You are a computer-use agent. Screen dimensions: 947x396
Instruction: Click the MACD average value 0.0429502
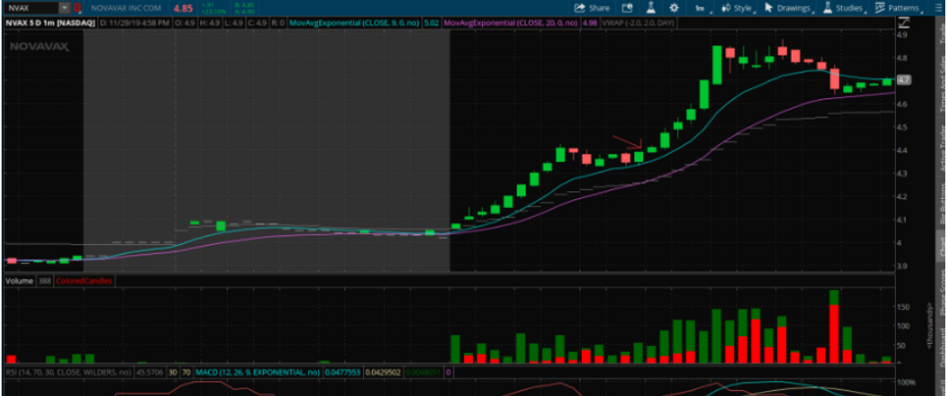[383, 372]
